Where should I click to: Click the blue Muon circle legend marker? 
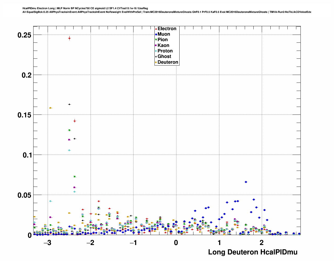[156, 34]
